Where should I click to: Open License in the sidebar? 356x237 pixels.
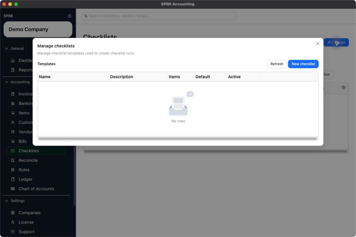click(x=36, y=222)
